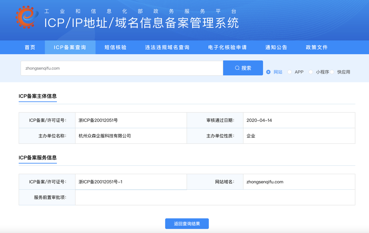Select the APP radio button

click(290, 72)
